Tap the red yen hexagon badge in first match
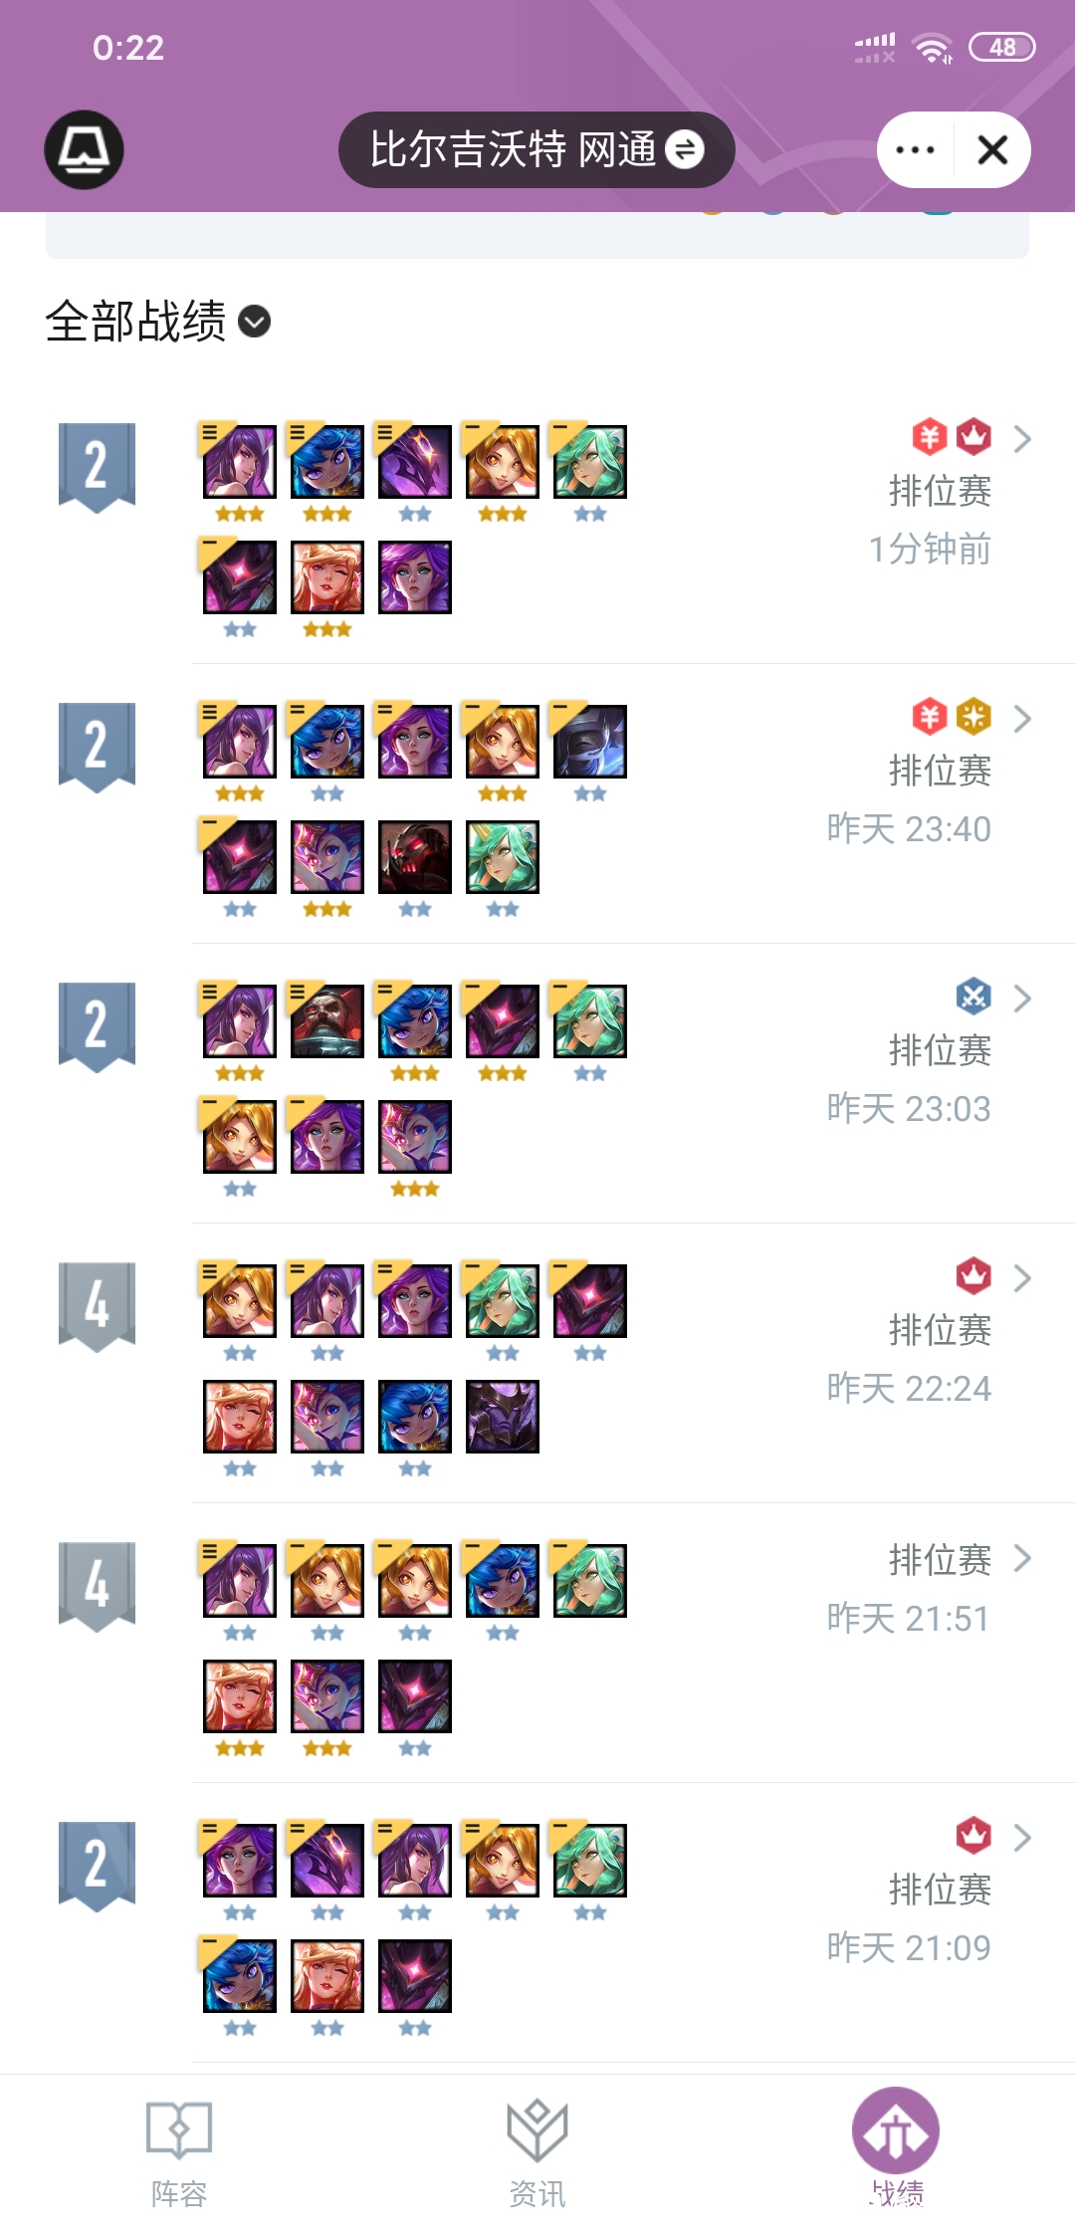Image resolution: width=1075 pixels, height=2238 pixels. pos(930,436)
